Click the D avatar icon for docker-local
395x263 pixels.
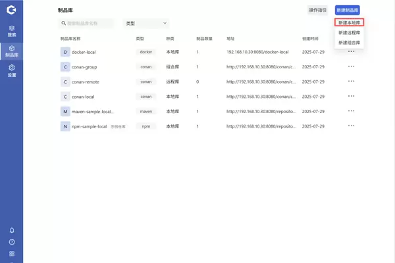(65, 52)
